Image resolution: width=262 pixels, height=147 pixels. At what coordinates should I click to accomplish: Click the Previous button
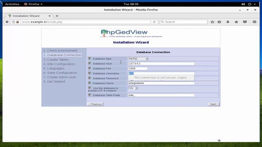coord(95,104)
